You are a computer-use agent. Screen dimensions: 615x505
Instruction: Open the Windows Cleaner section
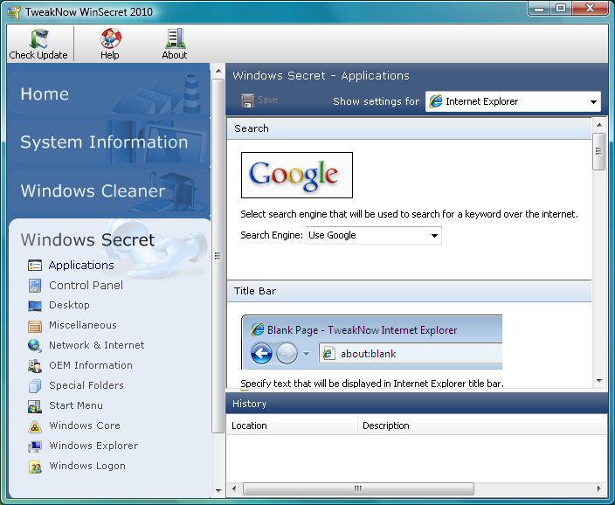tap(109, 190)
